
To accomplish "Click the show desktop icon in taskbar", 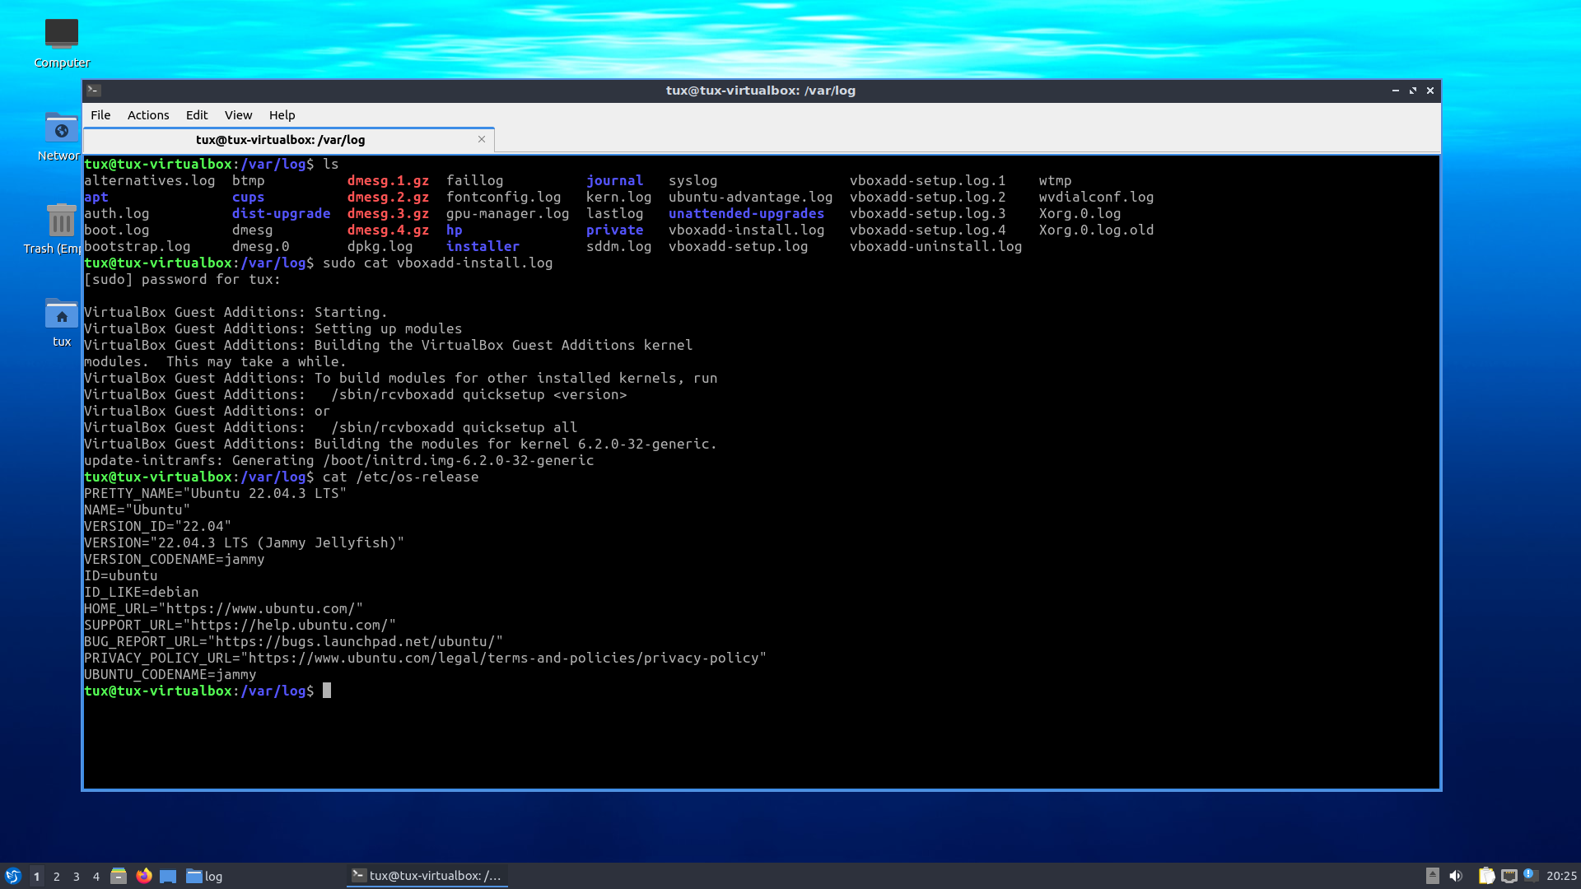I will [x=168, y=876].
